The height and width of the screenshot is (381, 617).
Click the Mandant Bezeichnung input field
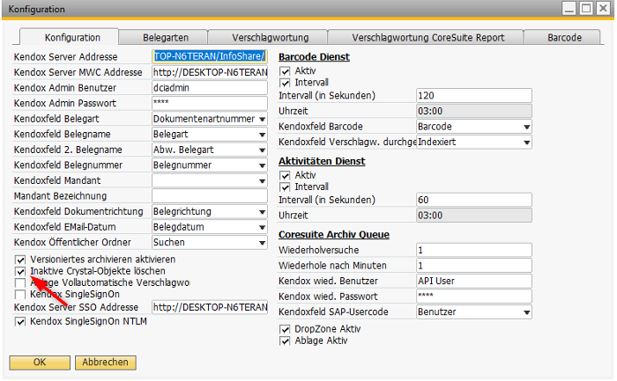[209, 195]
